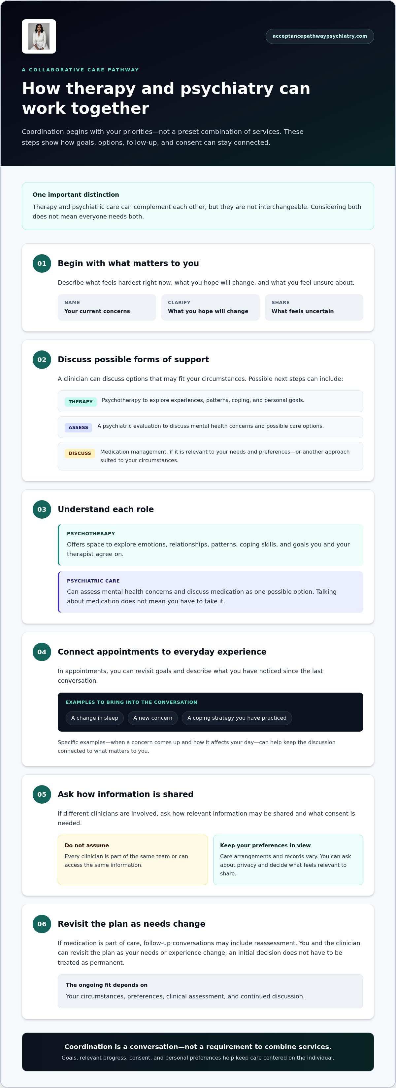Click the step 03 circle badge

coord(42,509)
